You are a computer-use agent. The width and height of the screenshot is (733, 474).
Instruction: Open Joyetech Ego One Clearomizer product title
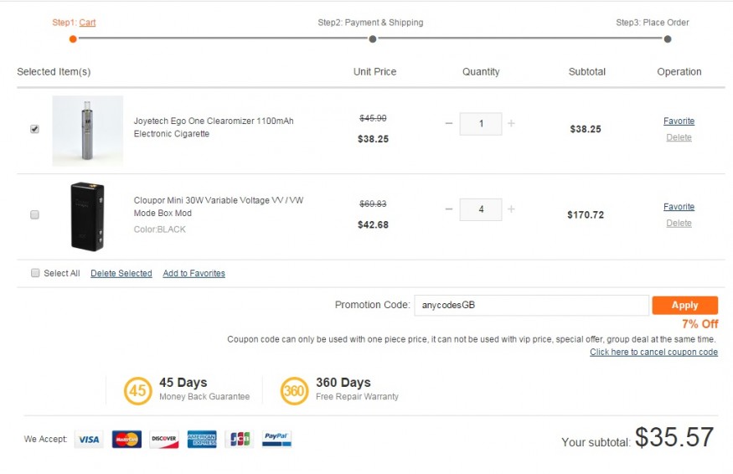coord(214,127)
